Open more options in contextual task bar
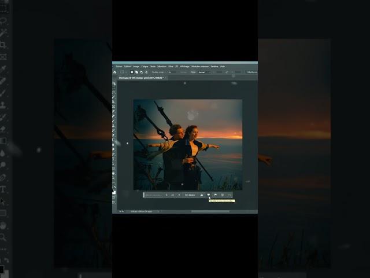The width and height of the screenshot is (370, 278). [x=230, y=195]
